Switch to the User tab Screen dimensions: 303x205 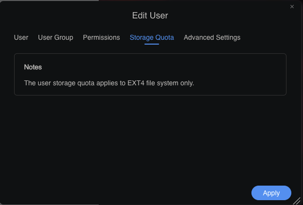click(x=21, y=37)
